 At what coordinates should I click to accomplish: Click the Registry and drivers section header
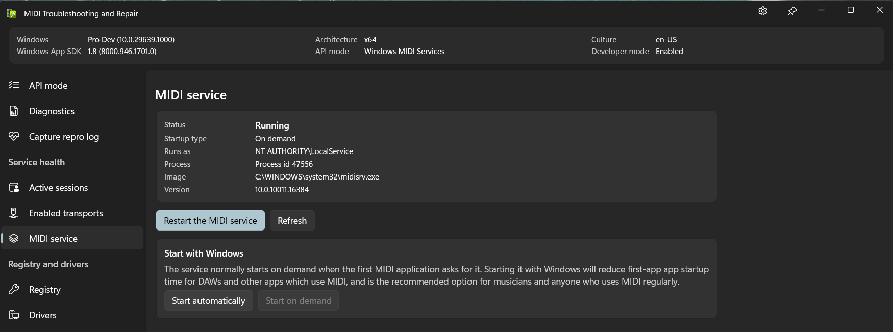coord(48,264)
